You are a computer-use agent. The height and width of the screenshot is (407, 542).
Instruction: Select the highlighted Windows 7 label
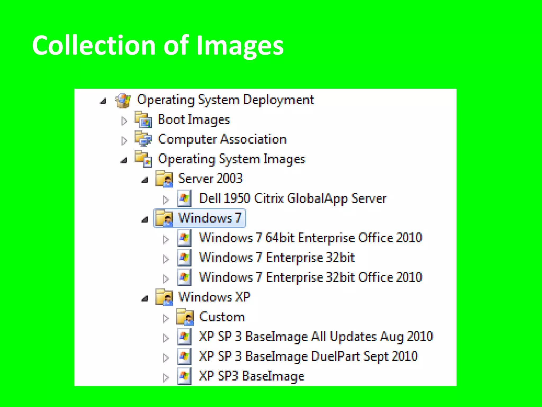point(210,218)
